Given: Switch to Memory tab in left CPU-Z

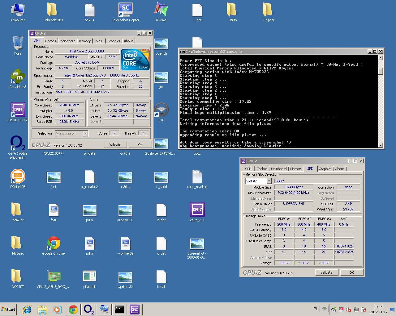Looking at the screenshot, I should tap(85, 41).
